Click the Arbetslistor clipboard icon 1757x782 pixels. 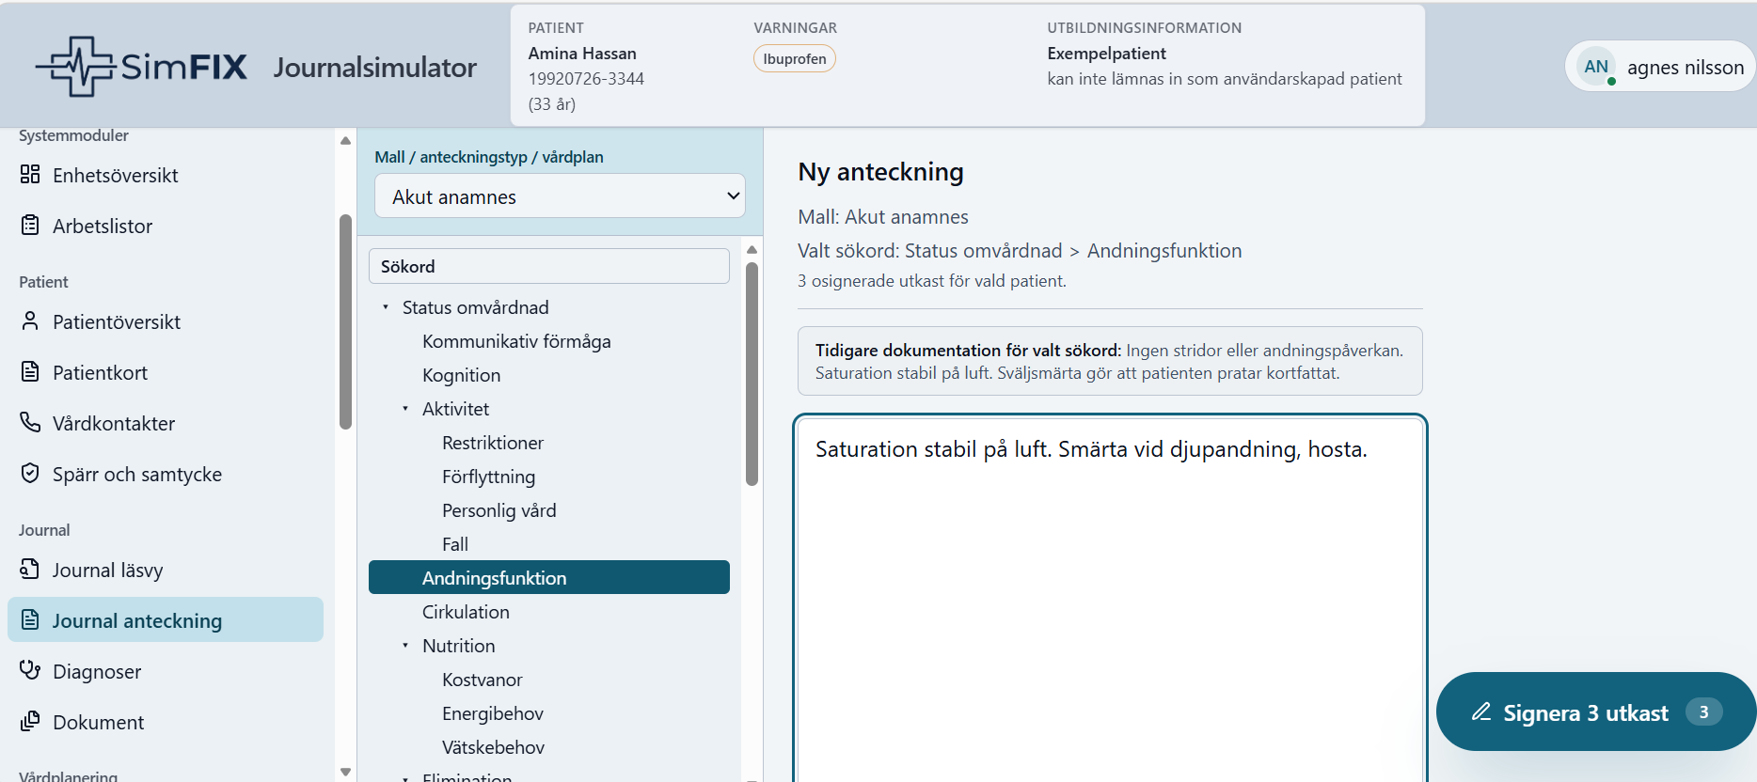point(30,225)
